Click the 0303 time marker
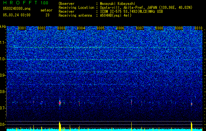Screen dimensions: 206x131 coord(61,28)
